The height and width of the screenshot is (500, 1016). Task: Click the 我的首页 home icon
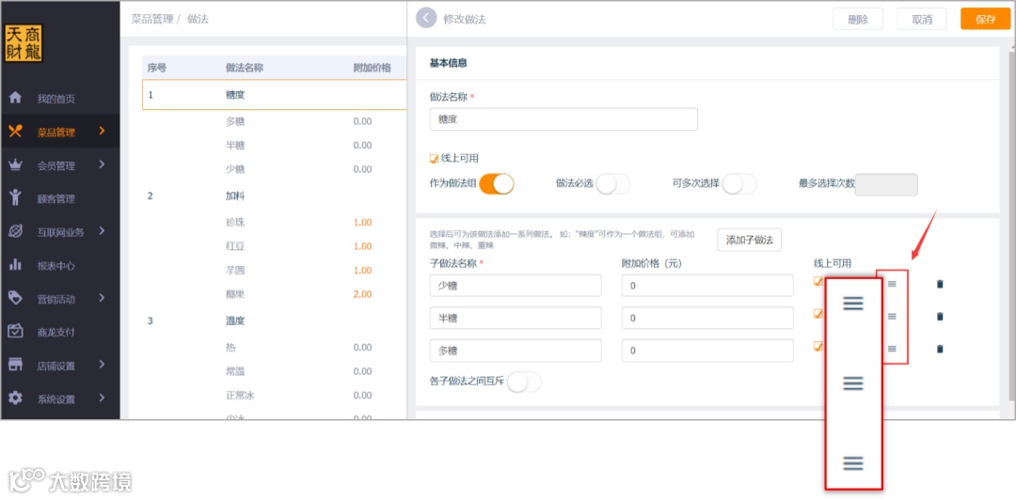15,99
